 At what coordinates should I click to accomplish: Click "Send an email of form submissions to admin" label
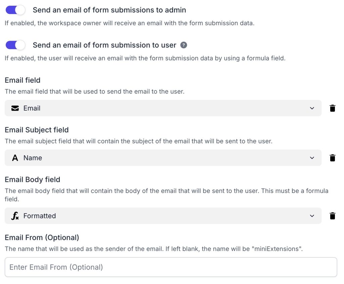(109, 10)
